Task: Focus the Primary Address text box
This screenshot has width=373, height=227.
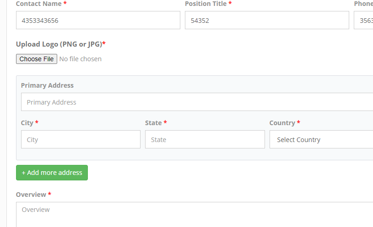Action: (197, 102)
